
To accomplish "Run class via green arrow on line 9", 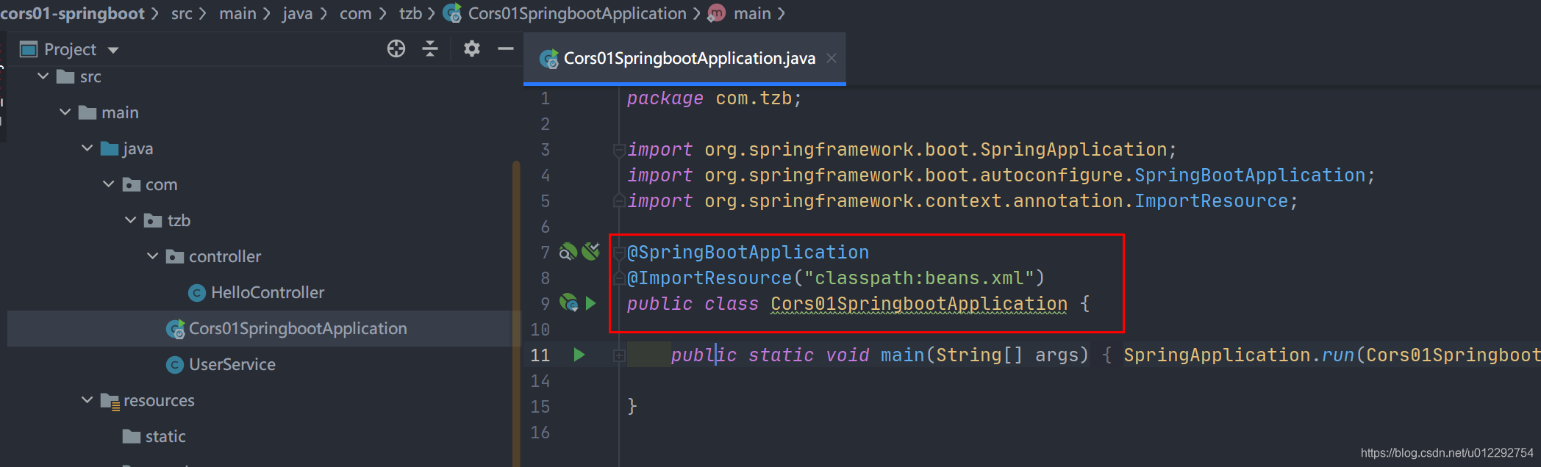I will point(590,303).
